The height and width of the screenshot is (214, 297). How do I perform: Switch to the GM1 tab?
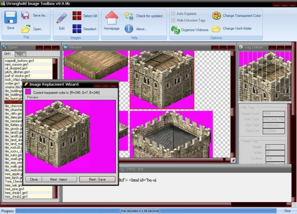8,53
